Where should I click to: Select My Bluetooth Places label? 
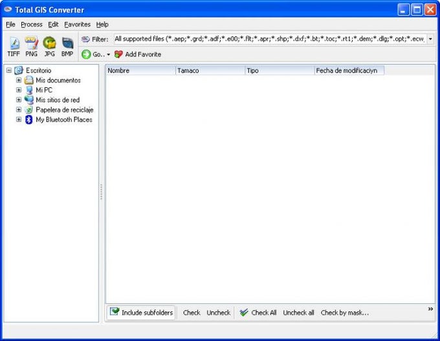point(64,120)
